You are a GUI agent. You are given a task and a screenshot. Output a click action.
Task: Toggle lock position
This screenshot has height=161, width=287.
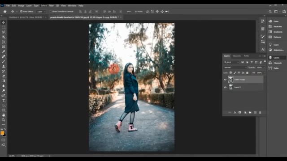click(x=239, y=72)
